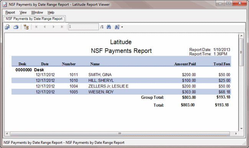This screenshot has height=148, width=249.
Task: Click the vertical scrollbar up arrow
Action: [241, 35]
